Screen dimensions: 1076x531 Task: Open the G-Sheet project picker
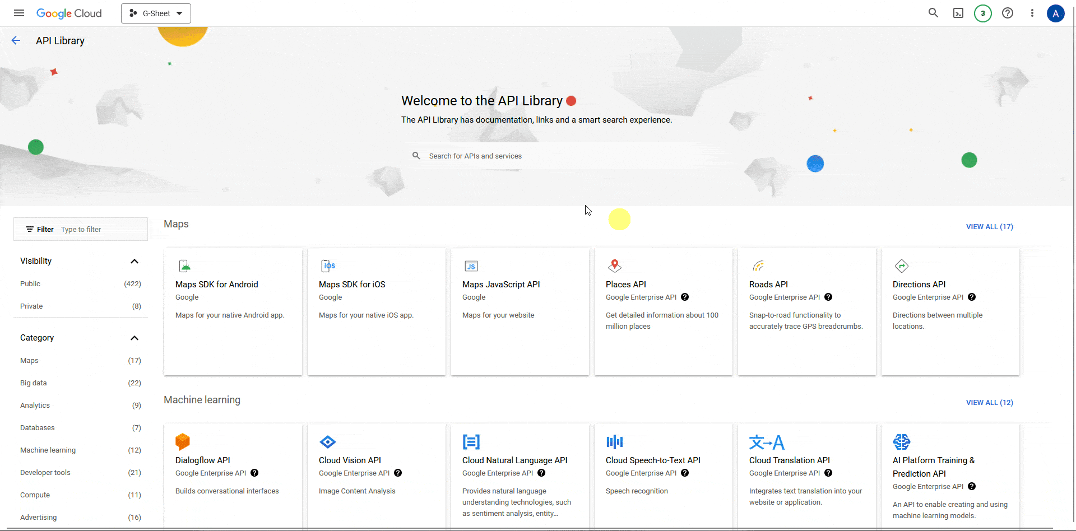(156, 13)
